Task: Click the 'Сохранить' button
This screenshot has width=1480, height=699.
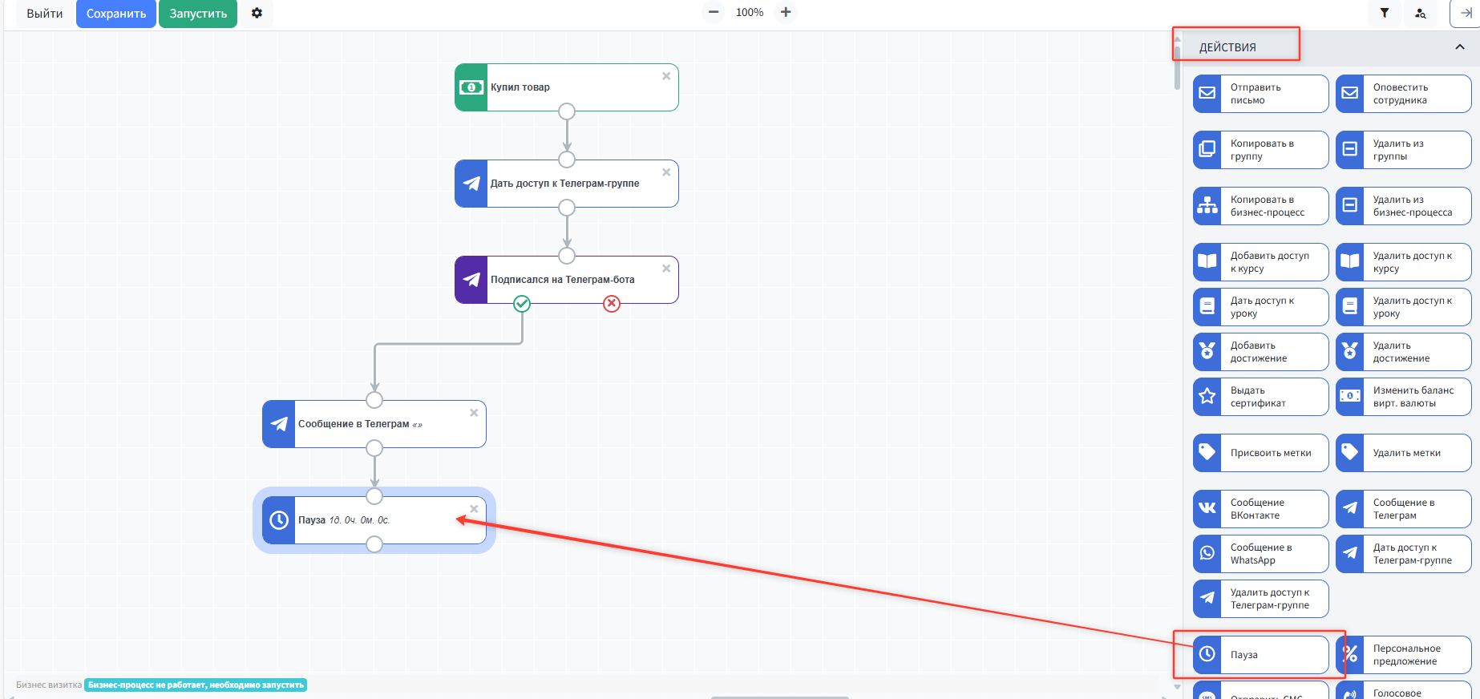Action: point(116,14)
